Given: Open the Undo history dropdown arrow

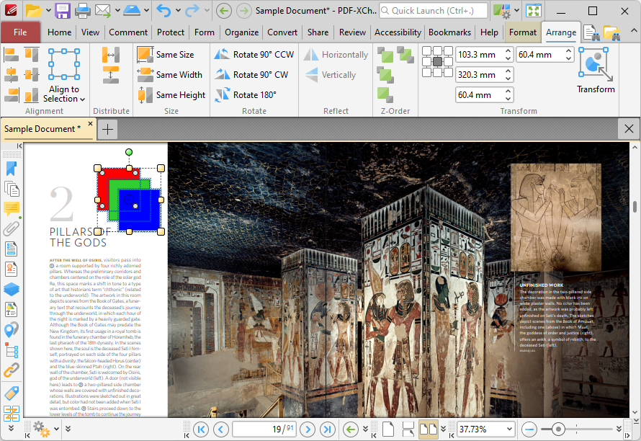Looking at the screenshot, I should click(x=178, y=11).
